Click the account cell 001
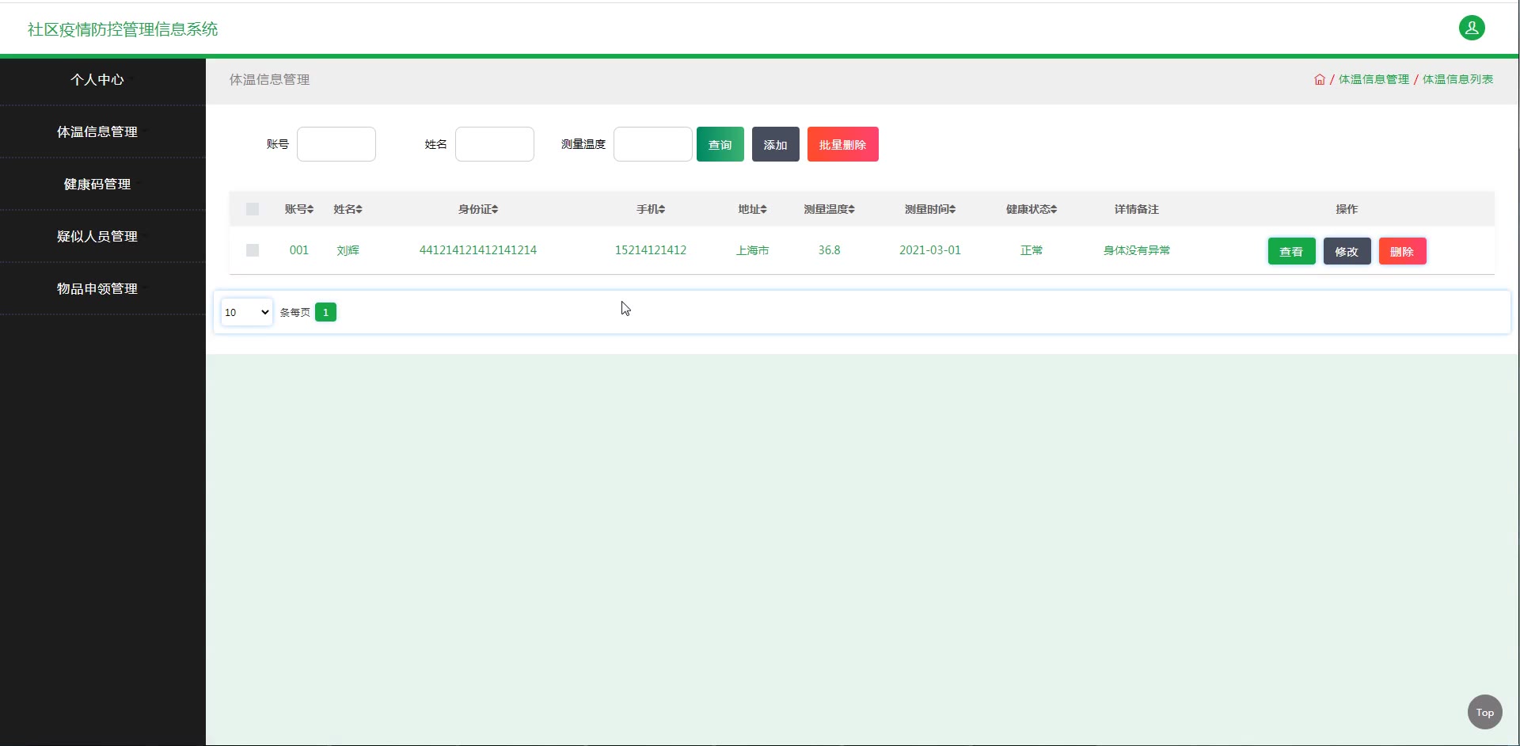 299,250
